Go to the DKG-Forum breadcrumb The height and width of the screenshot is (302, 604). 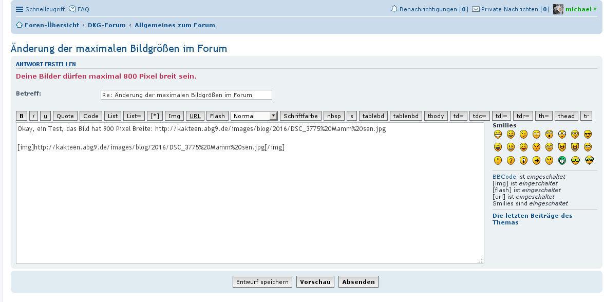107,25
